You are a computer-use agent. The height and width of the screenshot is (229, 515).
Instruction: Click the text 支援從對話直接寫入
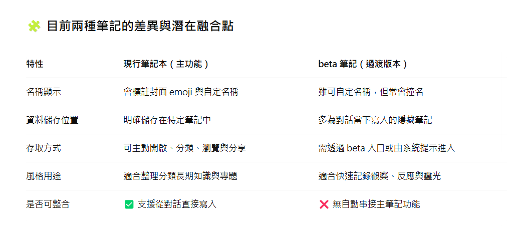coord(177,204)
